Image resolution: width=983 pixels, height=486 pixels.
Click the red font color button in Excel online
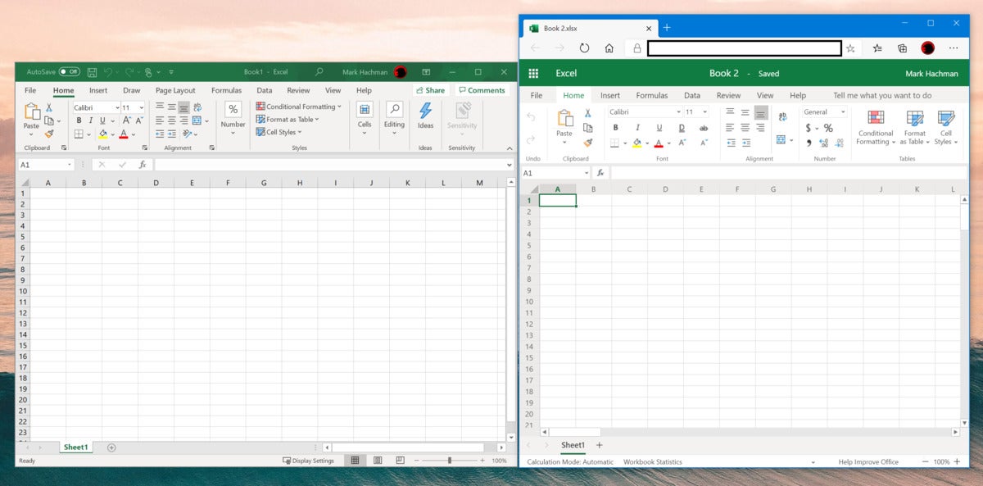[658, 143]
